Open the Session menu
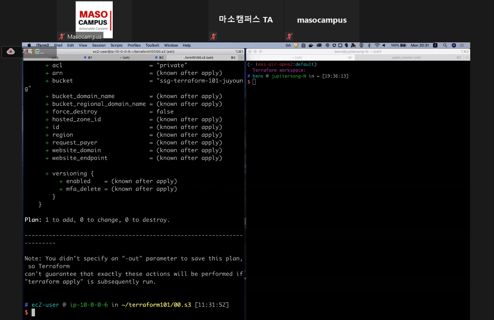Image resolution: width=494 pixels, height=320 pixels. click(99, 45)
